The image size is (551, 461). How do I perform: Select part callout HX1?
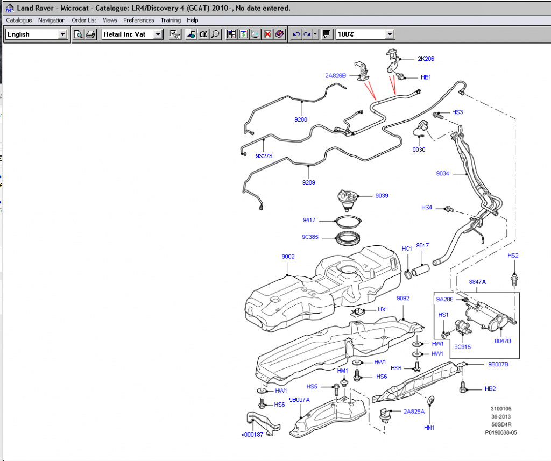coord(383,309)
